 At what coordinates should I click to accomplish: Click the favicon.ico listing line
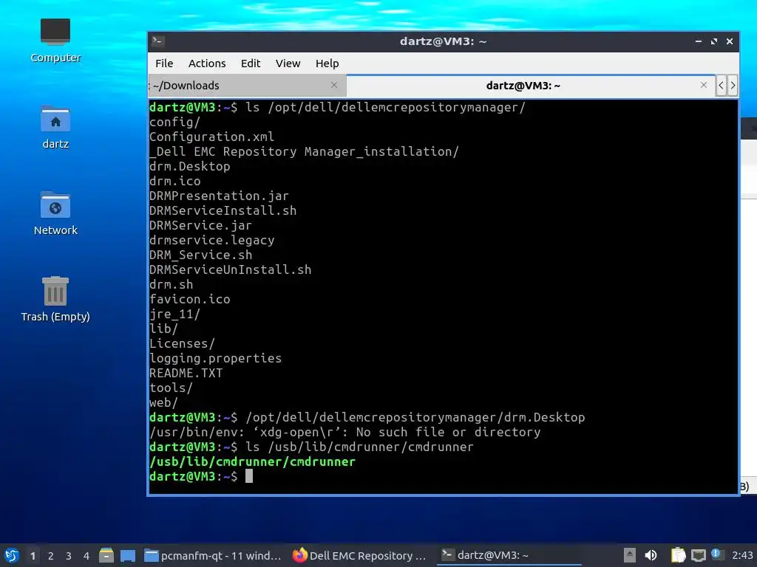[x=189, y=300]
